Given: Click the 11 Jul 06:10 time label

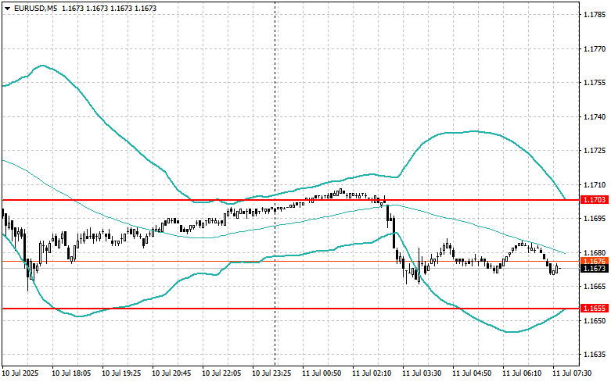Looking at the screenshot, I should tap(522, 373).
